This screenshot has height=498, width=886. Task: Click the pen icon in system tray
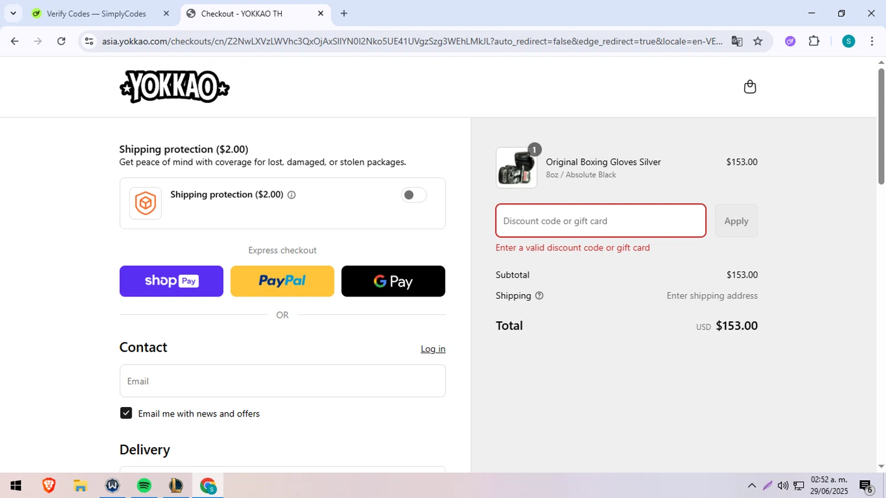click(767, 486)
